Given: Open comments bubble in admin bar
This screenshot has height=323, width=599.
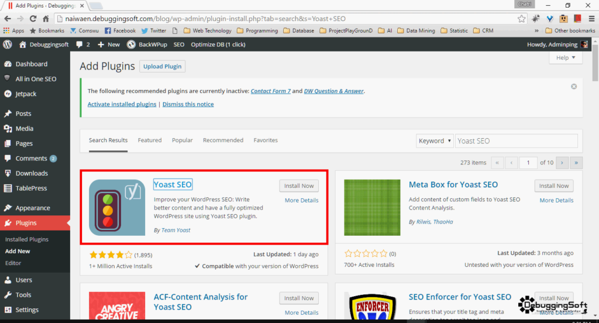Looking at the screenshot, I should click(83, 44).
